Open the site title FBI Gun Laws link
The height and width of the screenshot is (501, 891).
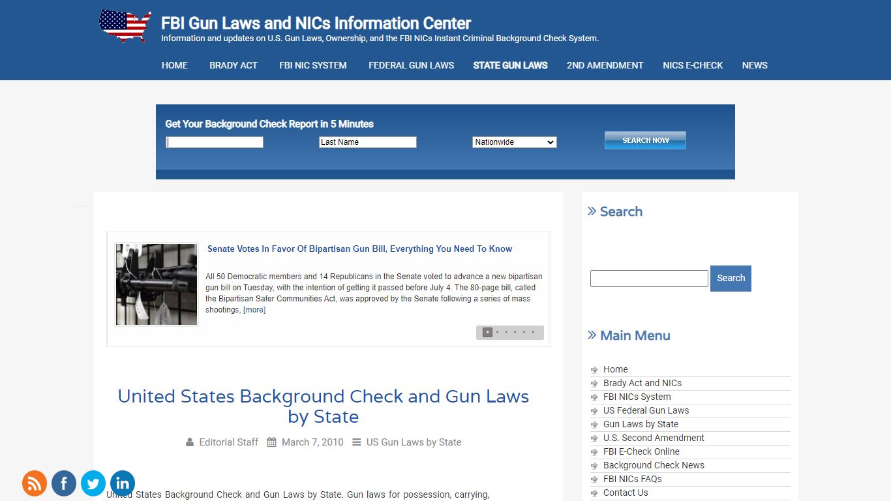tap(316, 23)
